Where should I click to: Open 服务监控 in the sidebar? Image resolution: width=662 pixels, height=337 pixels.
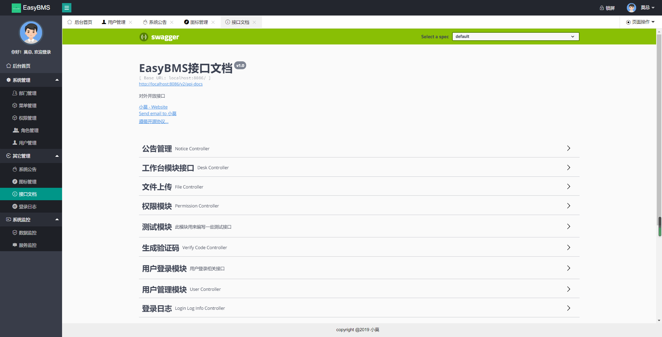(28, 245)
